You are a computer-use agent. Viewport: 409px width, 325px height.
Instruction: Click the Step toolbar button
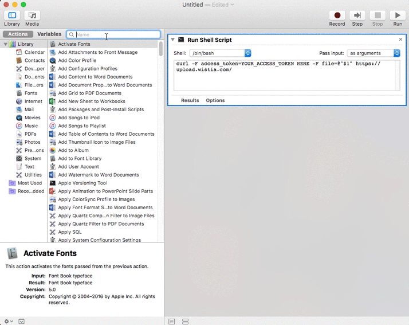pos(357,15)
